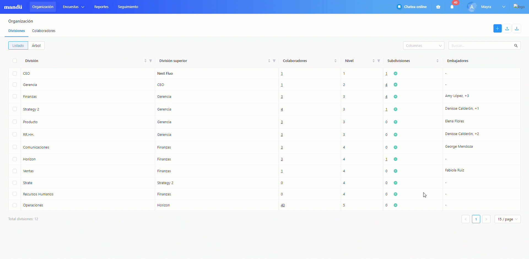This screenshot has width=529, height=259.
Task: Open the Encuestas dropdown menu
Action: pos(74,7)
